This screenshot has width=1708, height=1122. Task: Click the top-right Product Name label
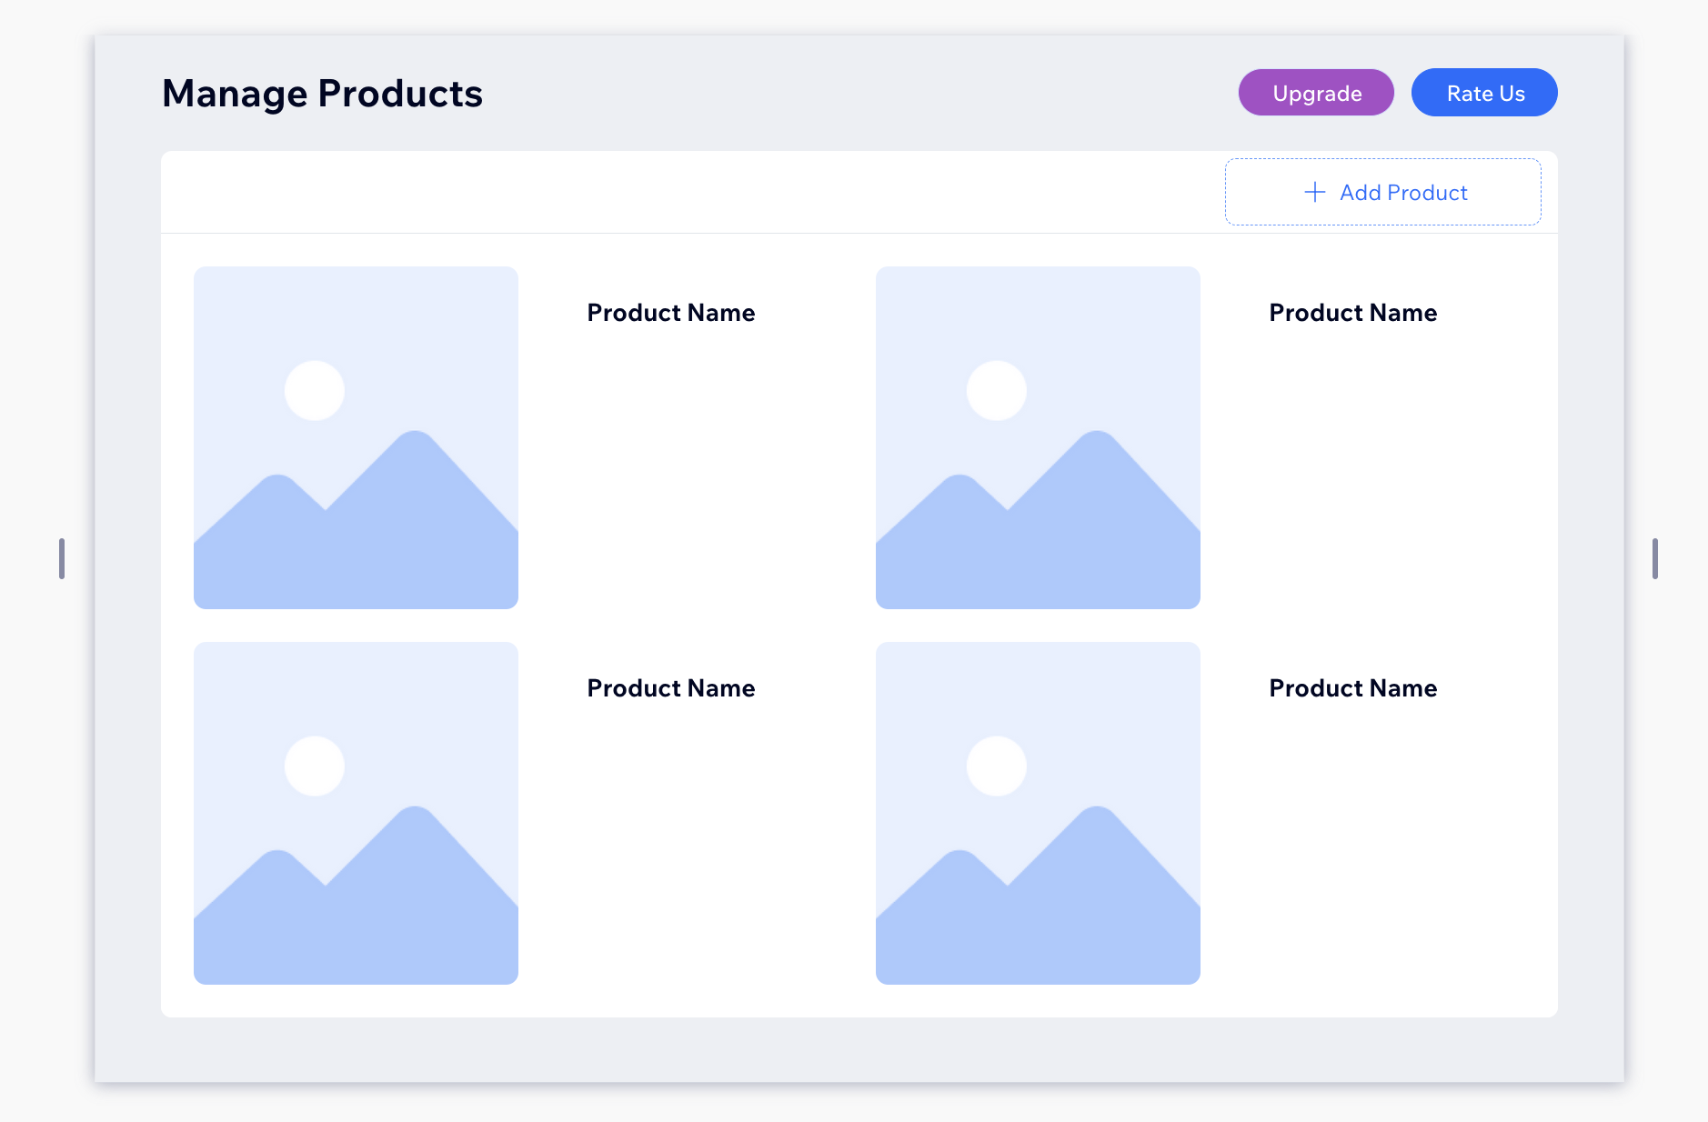pyautogui.click(x=1353, y=313)
